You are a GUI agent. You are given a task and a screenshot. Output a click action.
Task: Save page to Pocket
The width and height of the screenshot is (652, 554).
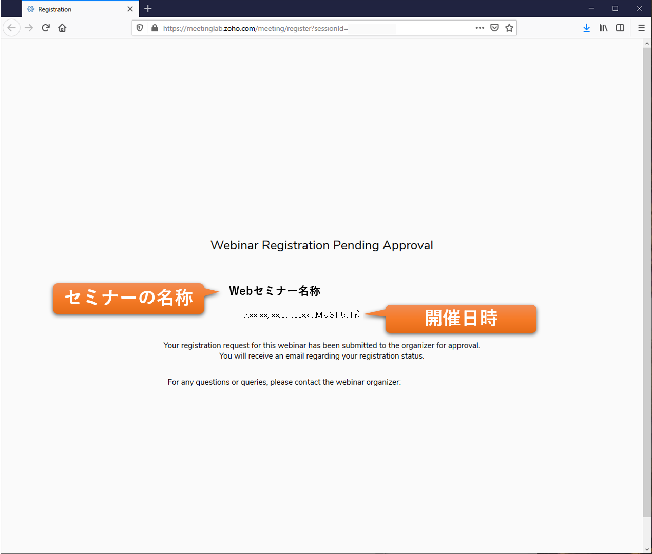(x=494, y=28)
